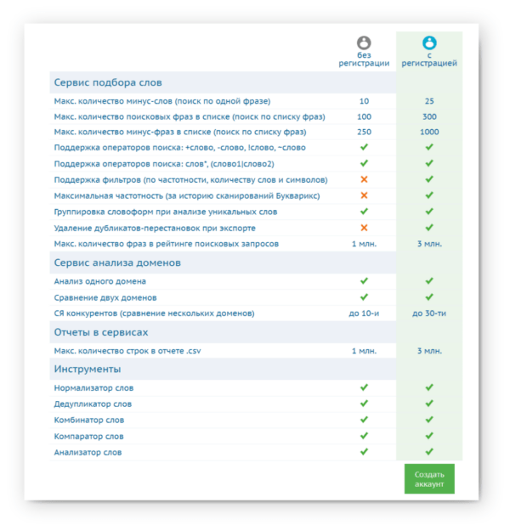The image size is (510, 531).
Task: Click the unregistered-column checkmark for '+слово, -слово' operators row
Action: click(x=364, y=147)
